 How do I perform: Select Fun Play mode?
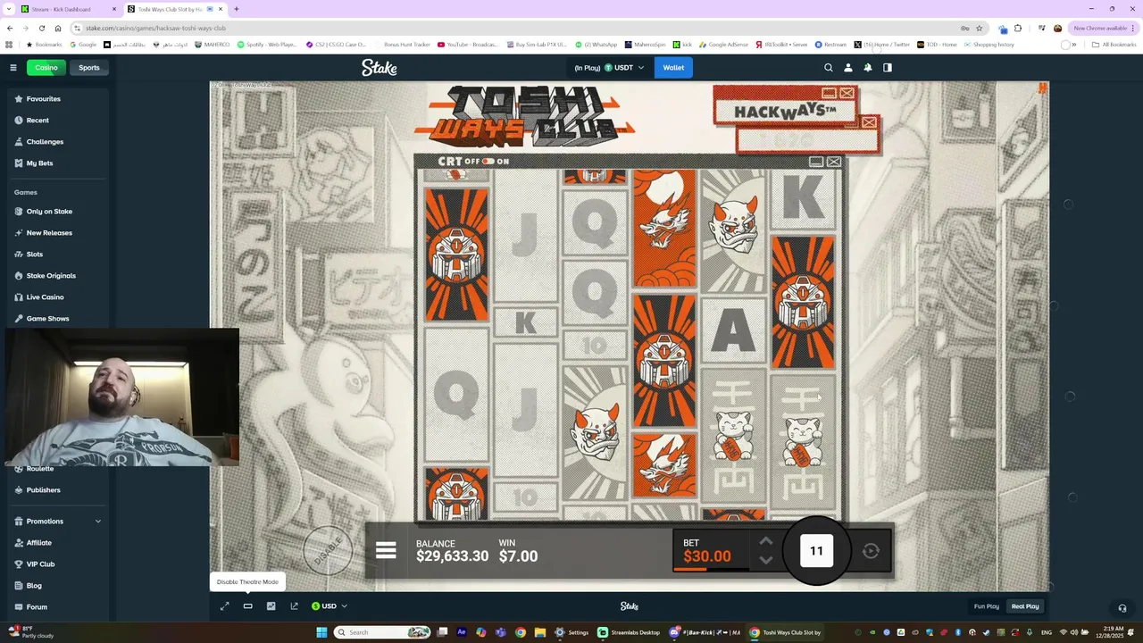point(987,606)
